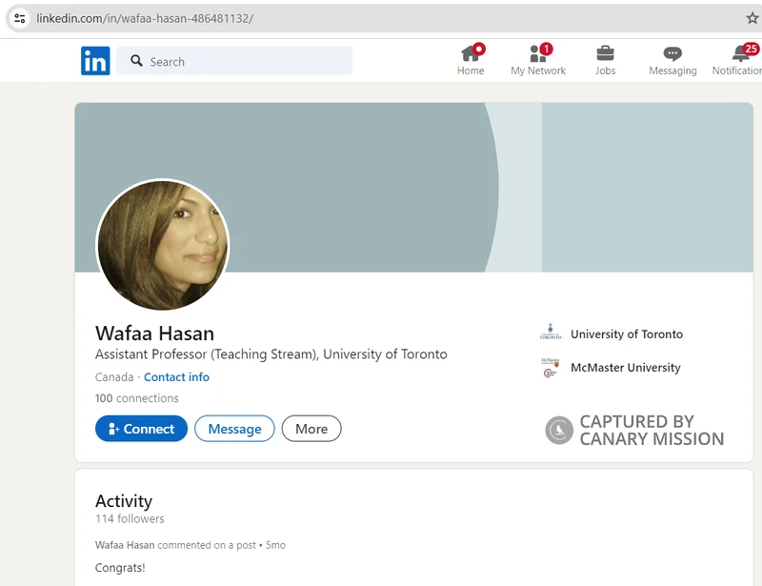Open the LinkedIn home logo

pos(95,61)
